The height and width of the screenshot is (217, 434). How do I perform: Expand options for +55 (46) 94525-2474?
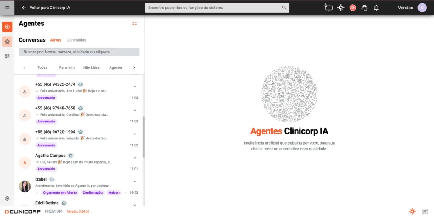point(135,86)
